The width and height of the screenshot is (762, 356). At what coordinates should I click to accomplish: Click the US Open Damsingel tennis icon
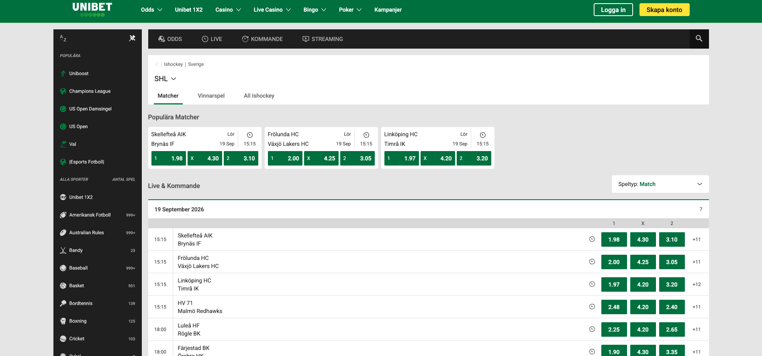coord(63,109)
